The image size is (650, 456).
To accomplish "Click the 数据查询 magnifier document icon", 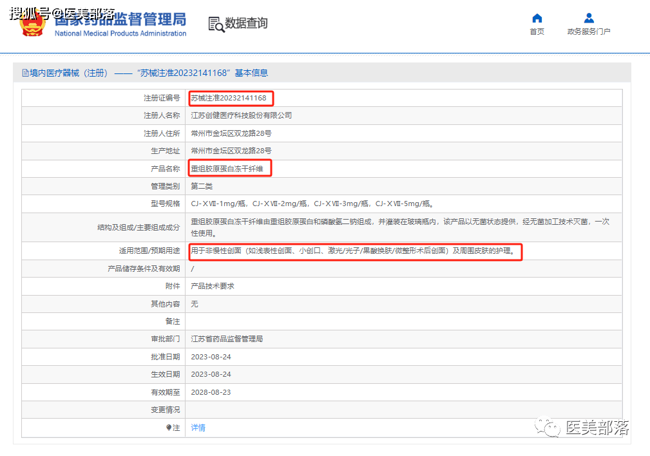I will point(216,24).
